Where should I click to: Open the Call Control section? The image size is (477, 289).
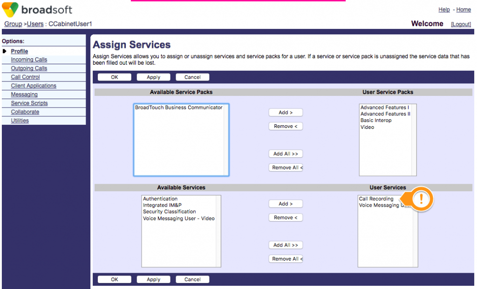click(25, 77)
